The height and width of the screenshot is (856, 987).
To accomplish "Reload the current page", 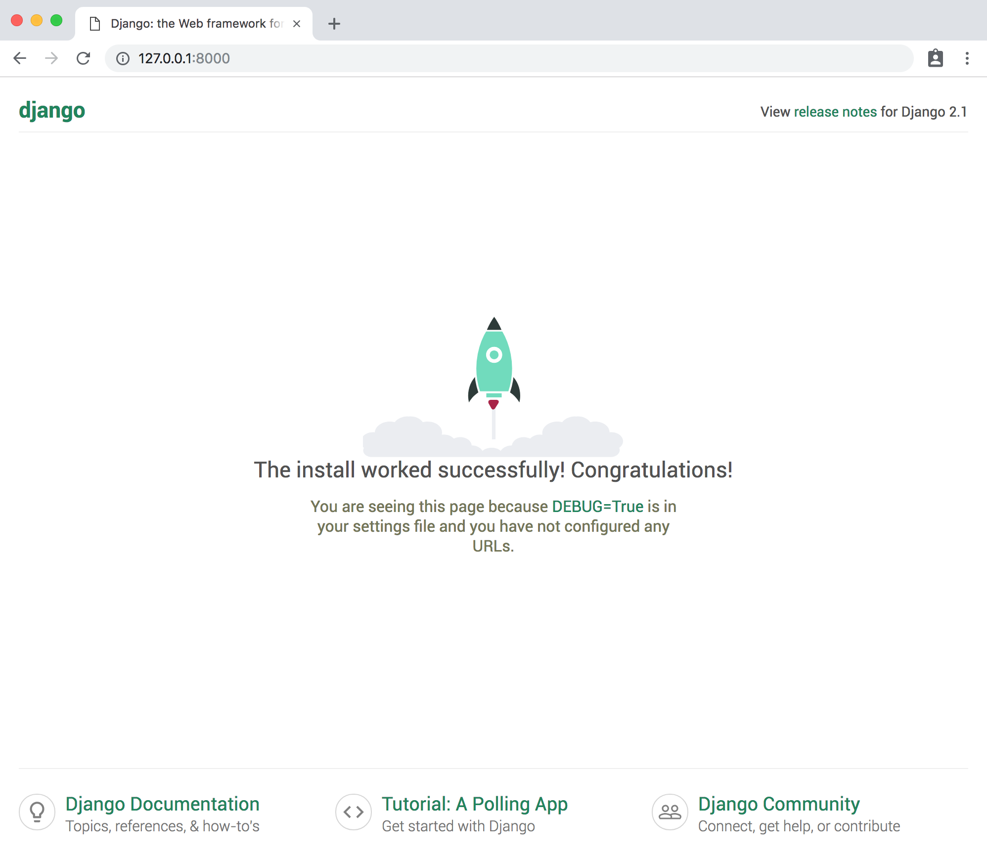I will click(x=83, y=58).
